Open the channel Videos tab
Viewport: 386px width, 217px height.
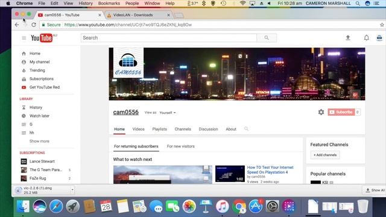coord(138,129)
